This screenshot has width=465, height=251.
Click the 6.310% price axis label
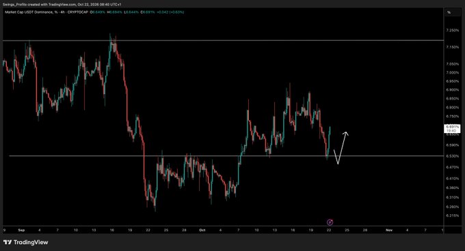452,198
